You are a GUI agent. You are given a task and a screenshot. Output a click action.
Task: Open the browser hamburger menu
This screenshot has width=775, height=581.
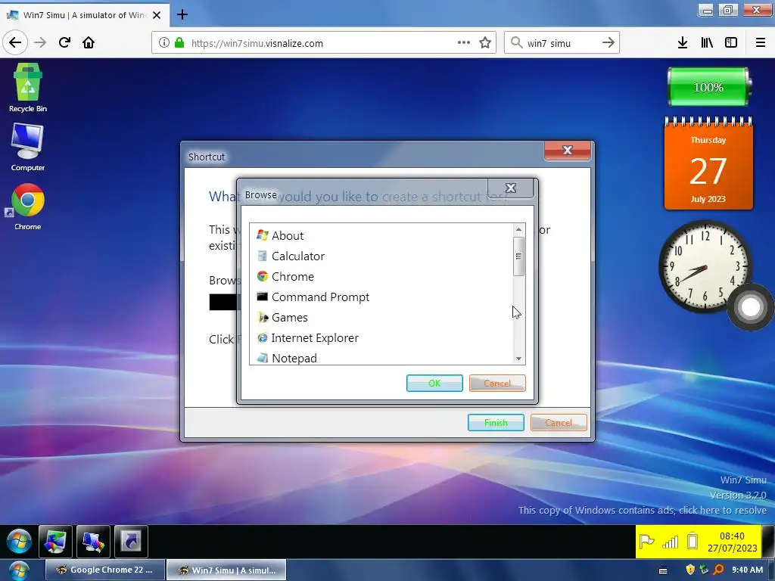(761, 42)
